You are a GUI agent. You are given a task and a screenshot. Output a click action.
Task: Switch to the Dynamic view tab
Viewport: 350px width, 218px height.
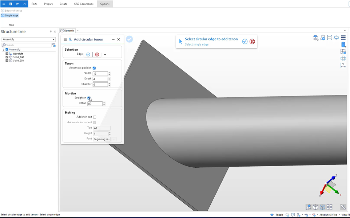[68, 31]
